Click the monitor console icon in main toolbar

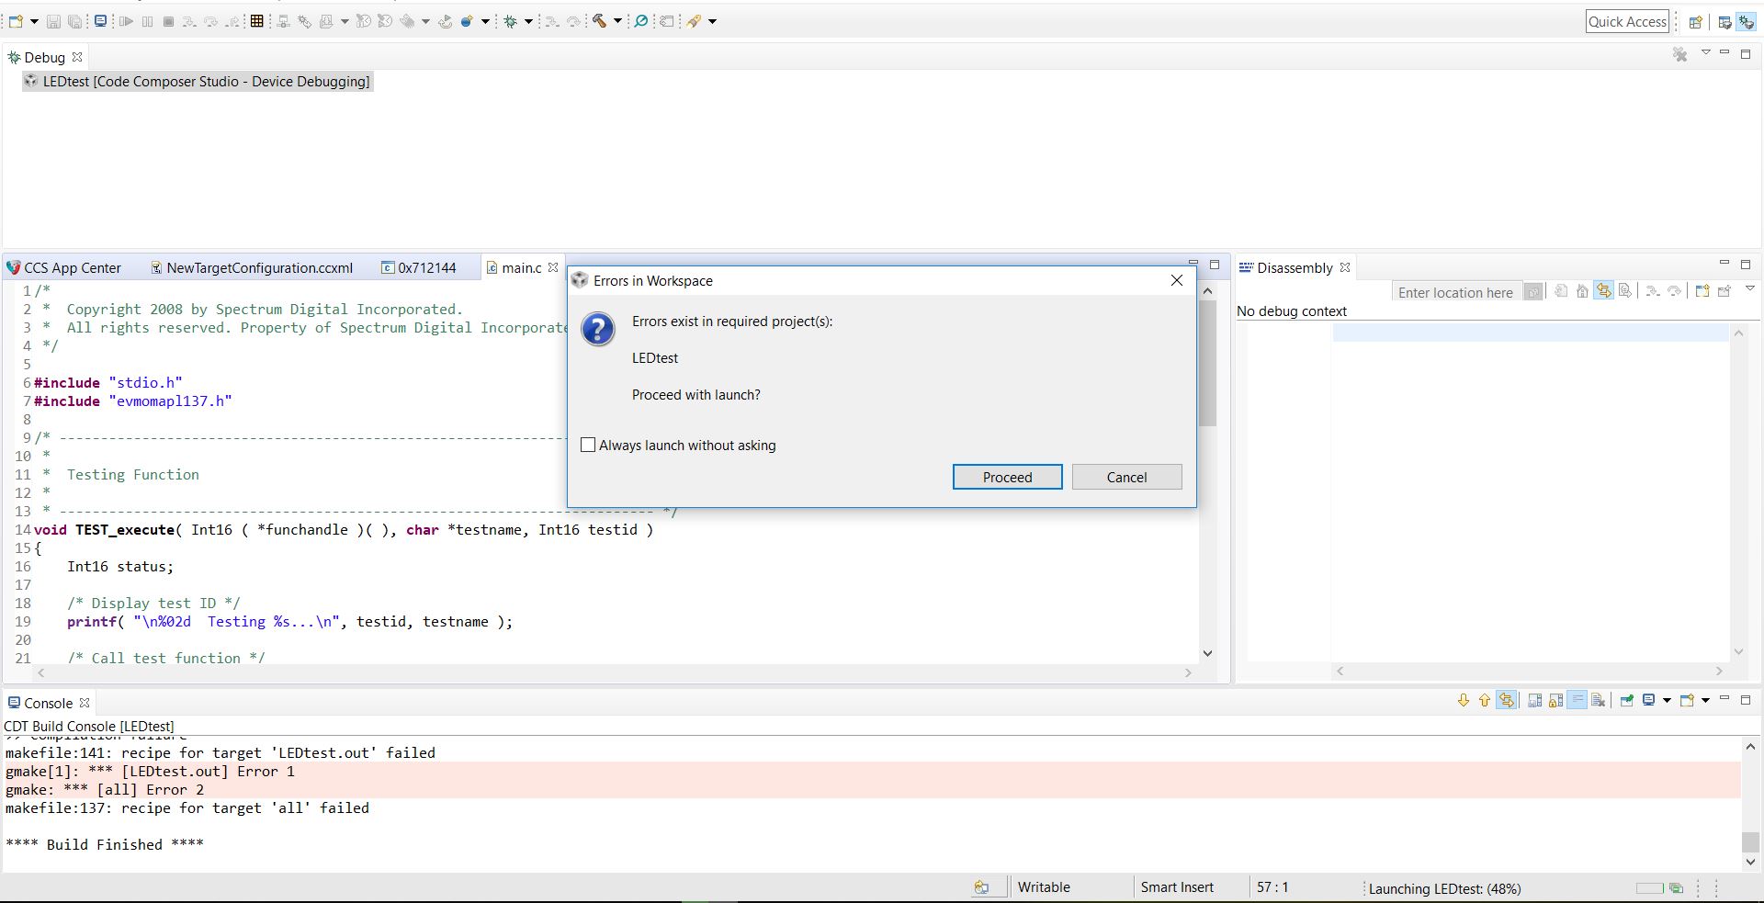coord(100,20)
